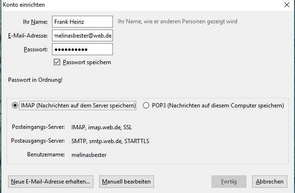Screen dimensions: 295x193
Task: Click the Ihr Name label
Action: (x=35, y=22)
